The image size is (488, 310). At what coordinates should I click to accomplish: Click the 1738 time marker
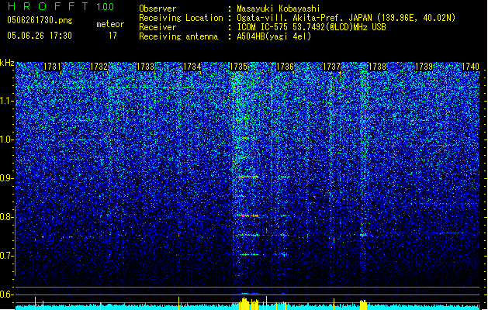click(378, 67)
